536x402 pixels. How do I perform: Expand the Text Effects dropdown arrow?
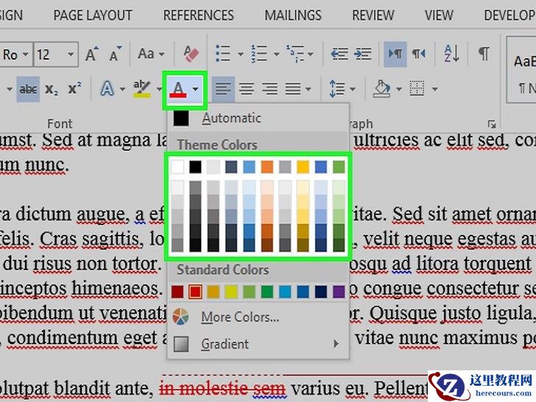(x=123, y=89)
